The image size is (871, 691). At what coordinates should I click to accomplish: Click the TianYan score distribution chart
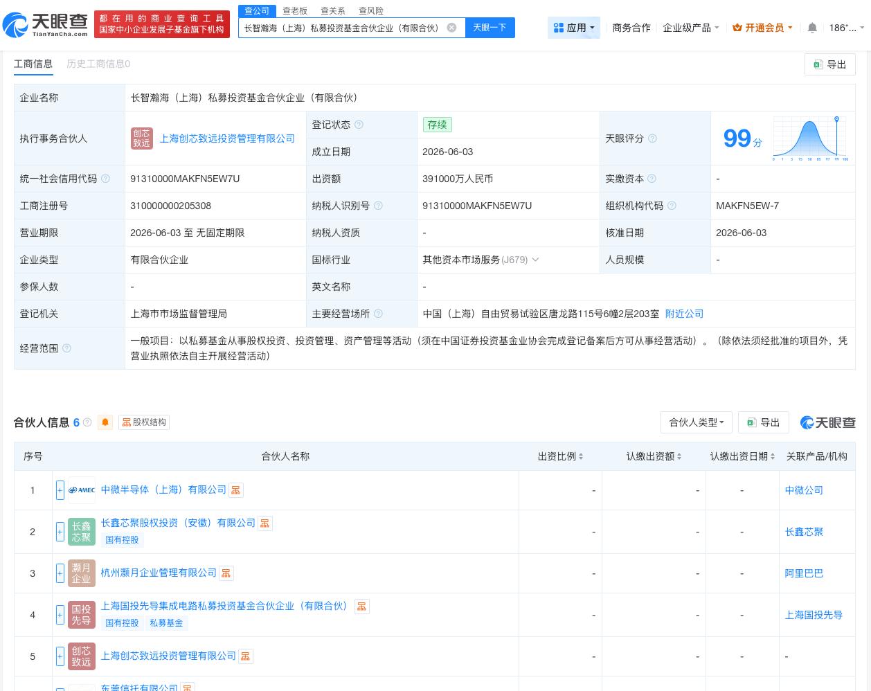point(810,138)
